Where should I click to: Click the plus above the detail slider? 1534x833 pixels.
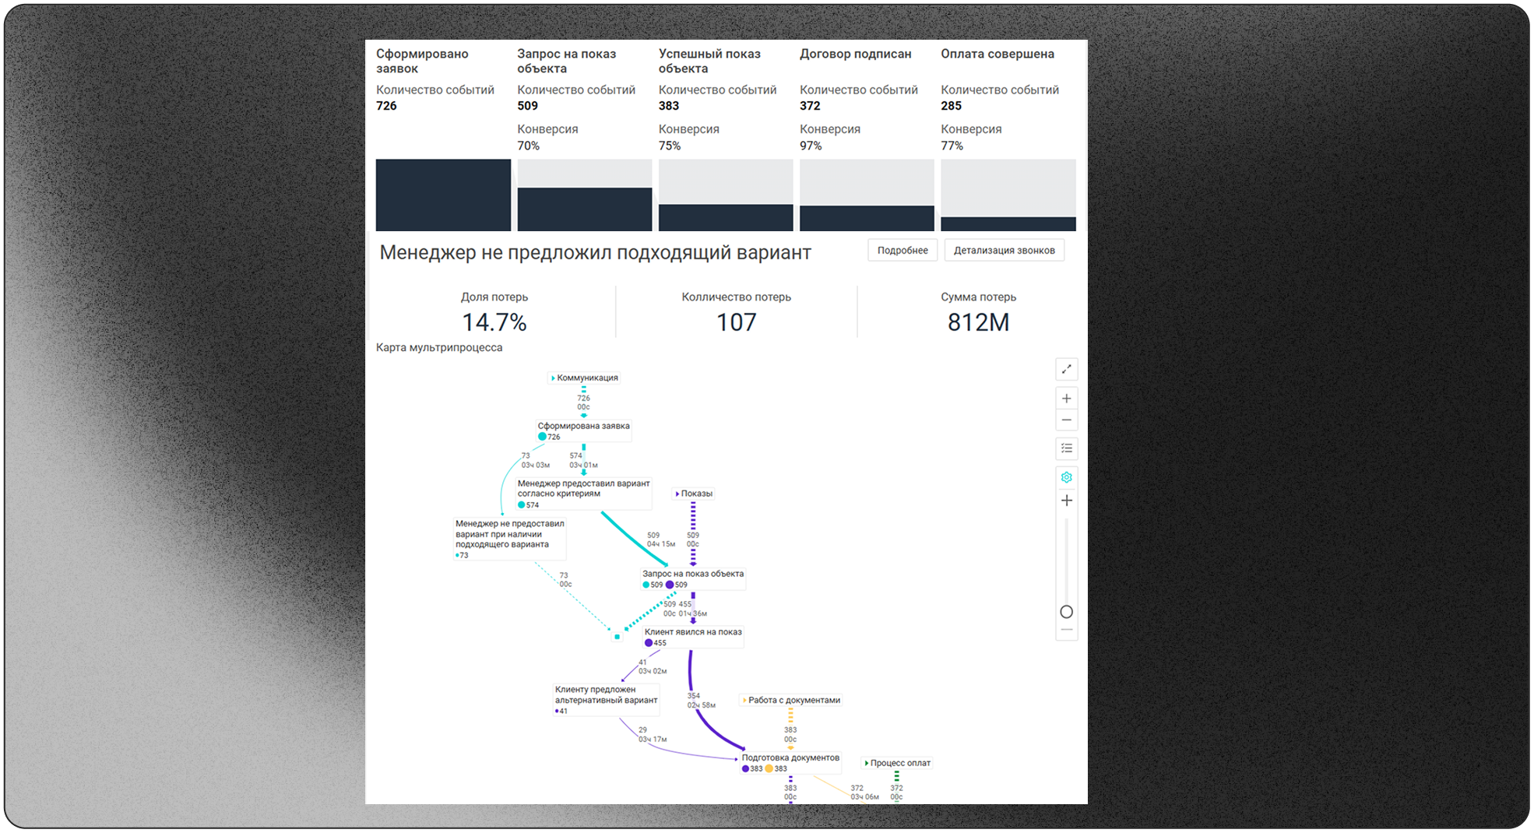click(1066, 501)
